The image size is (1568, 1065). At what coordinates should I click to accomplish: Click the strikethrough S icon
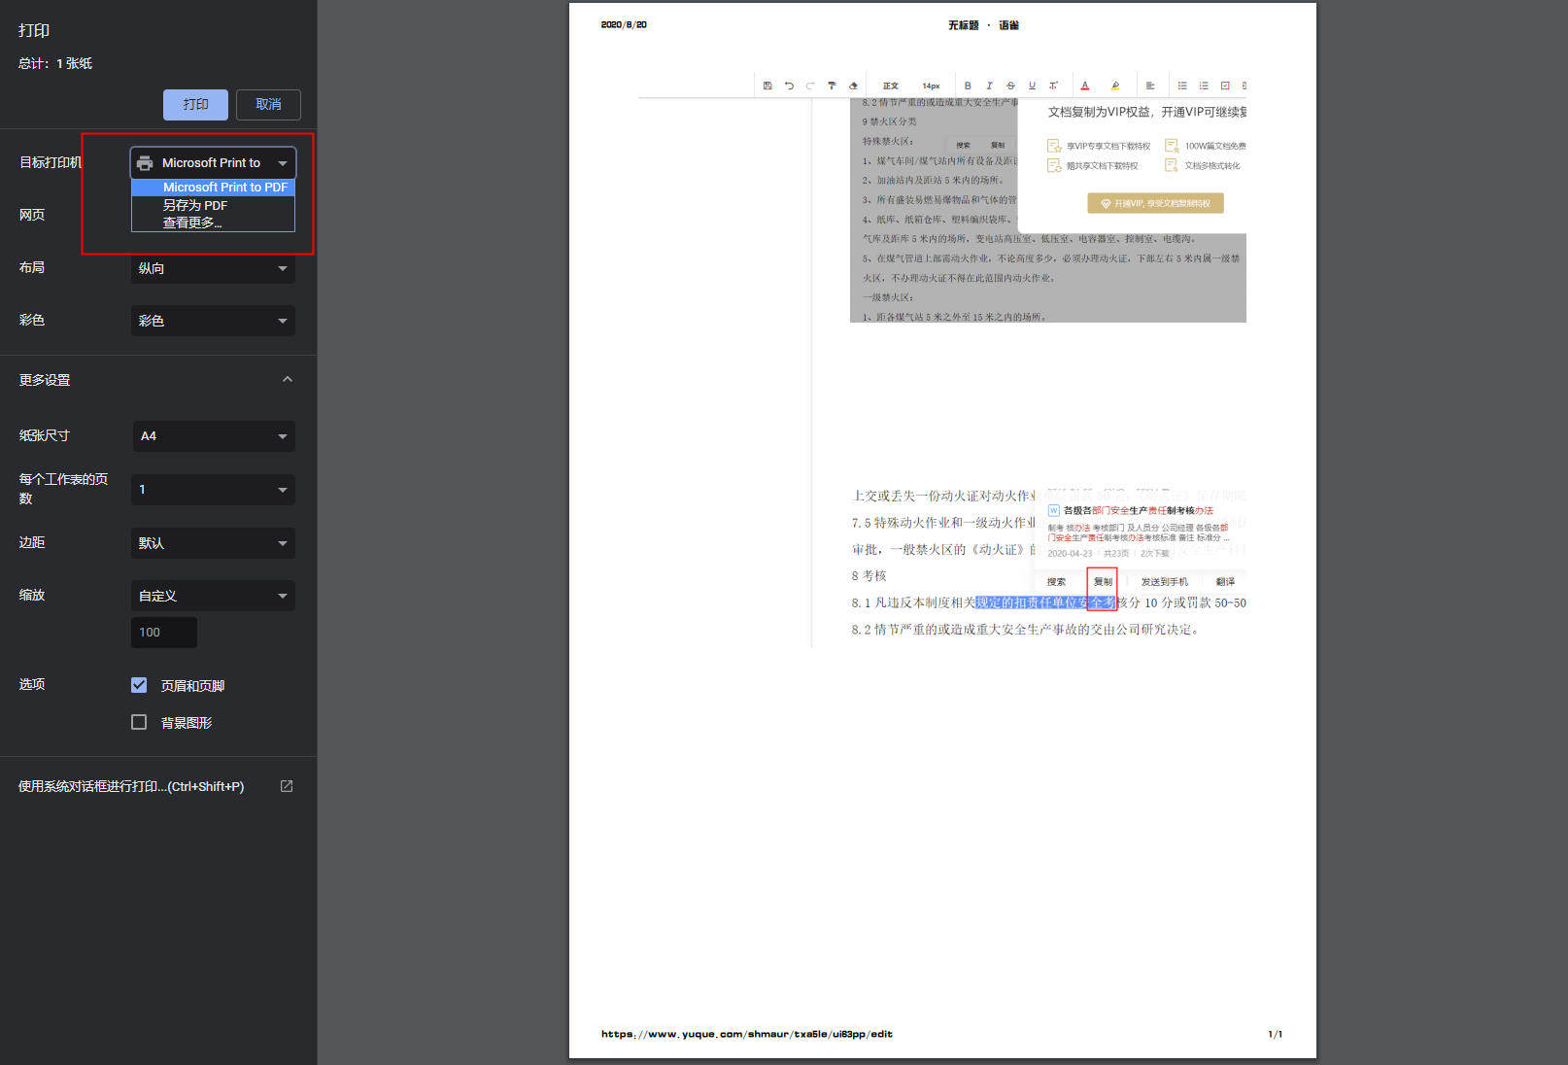(1010, 86)
